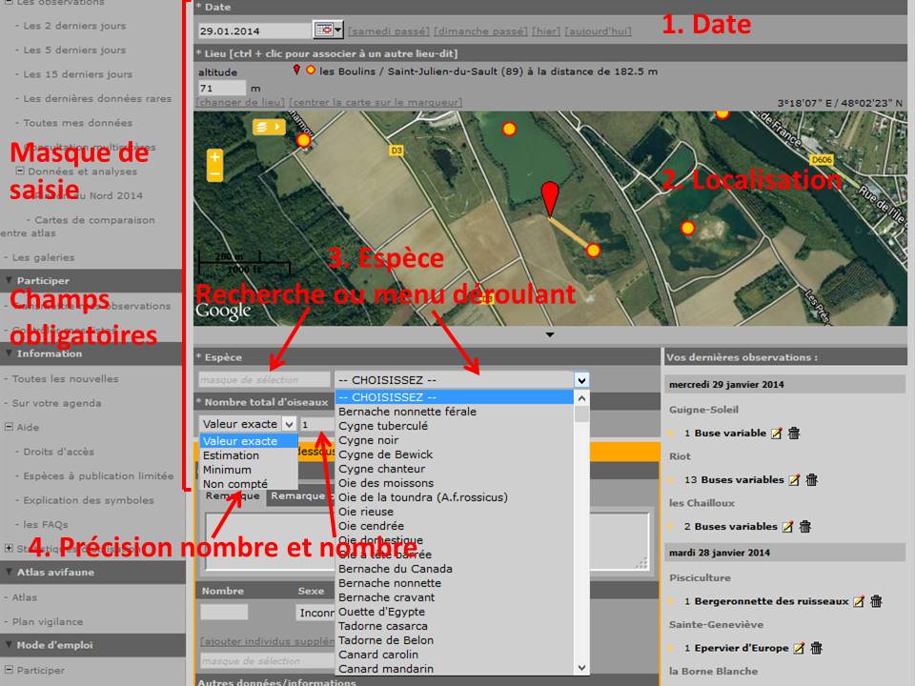Open Toutes mes données link
Image resolution: width=915 pixels, height=686 pixels.
[x=77, y=123]
